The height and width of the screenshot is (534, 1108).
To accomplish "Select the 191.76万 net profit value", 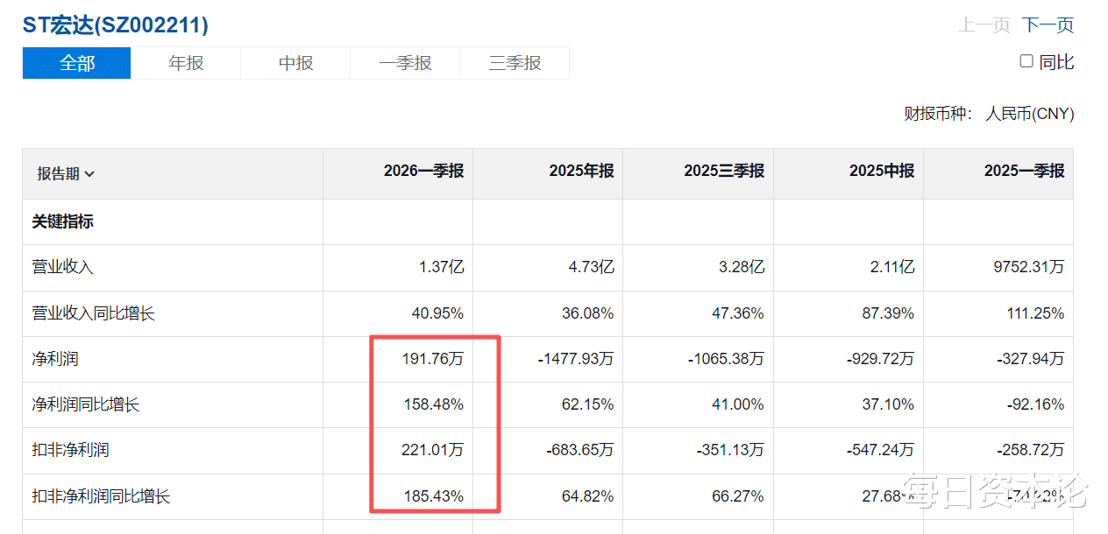I will pyautogui.click(x=434, y=359).
